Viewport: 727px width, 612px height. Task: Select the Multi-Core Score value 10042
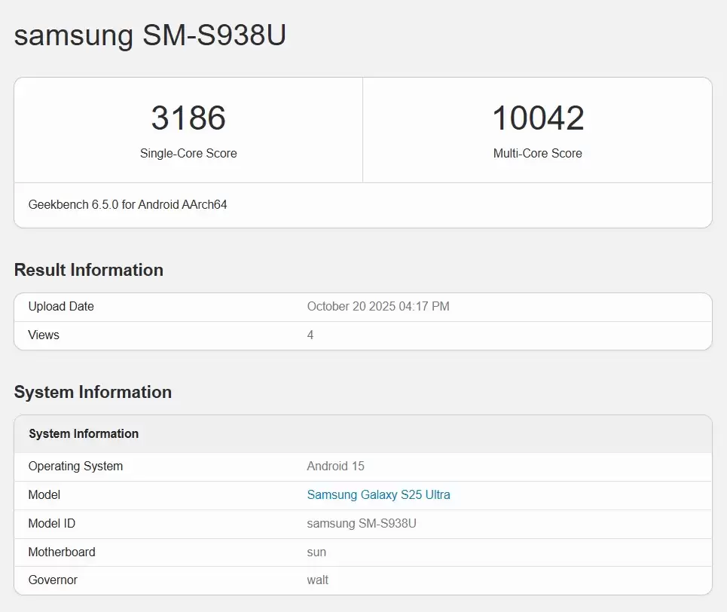537,118
